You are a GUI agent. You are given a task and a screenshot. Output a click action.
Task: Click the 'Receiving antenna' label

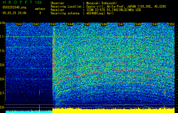coord(65,13)
